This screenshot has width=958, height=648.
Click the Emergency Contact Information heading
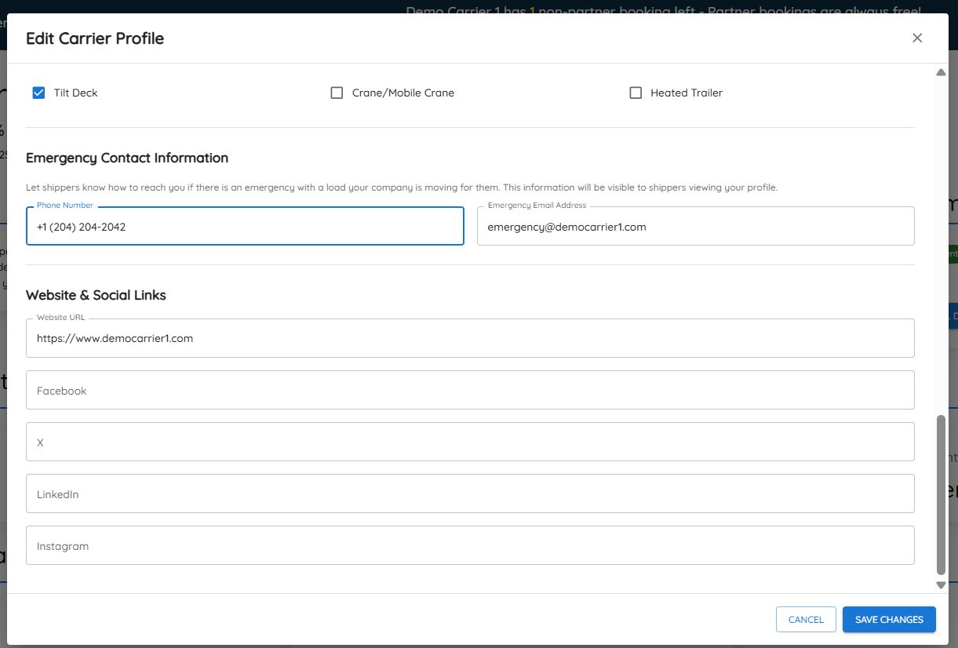[127, 158]
